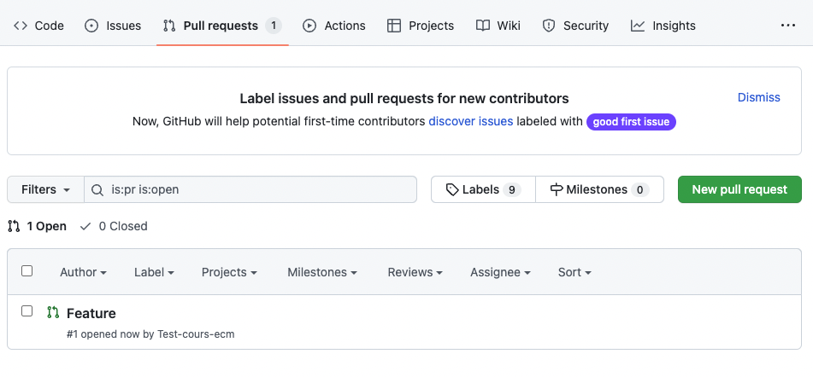Open the Sort dropdown menu
This screenshot has width=813, height=377.
pyautogui.click(x=574, y=272)
